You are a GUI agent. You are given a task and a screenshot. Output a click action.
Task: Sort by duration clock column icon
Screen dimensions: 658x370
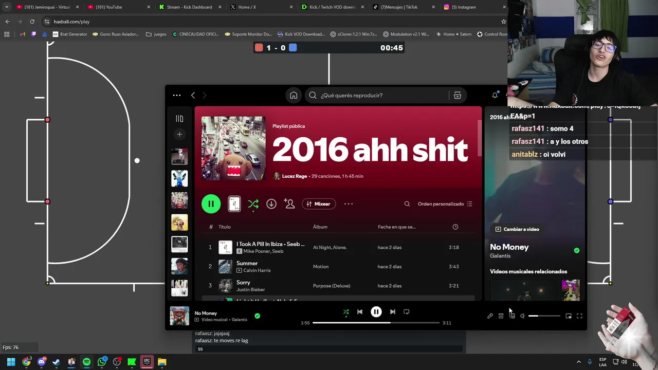(x=455, y=227)
